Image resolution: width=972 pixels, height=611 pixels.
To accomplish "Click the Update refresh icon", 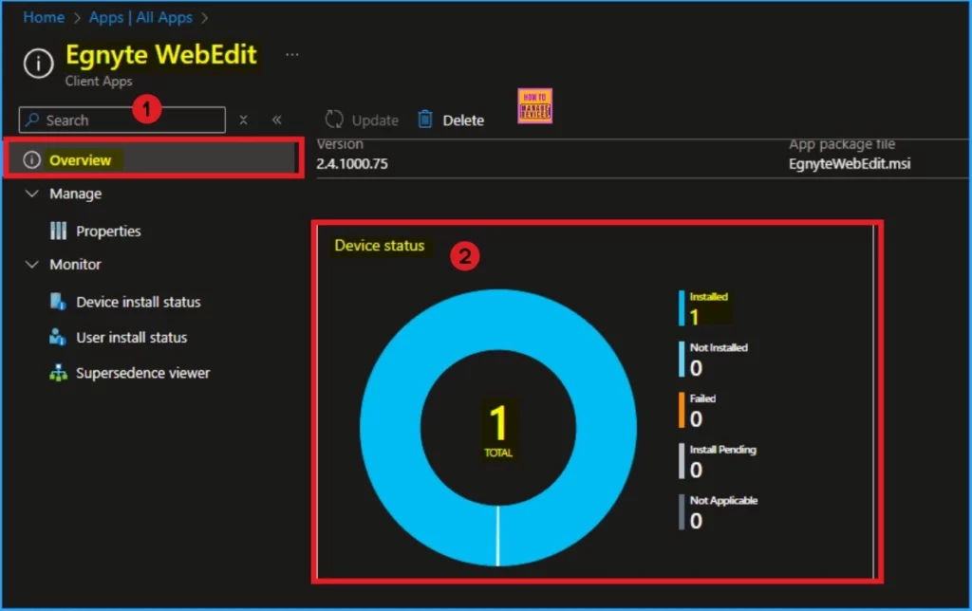I will [x=334, y=119].
